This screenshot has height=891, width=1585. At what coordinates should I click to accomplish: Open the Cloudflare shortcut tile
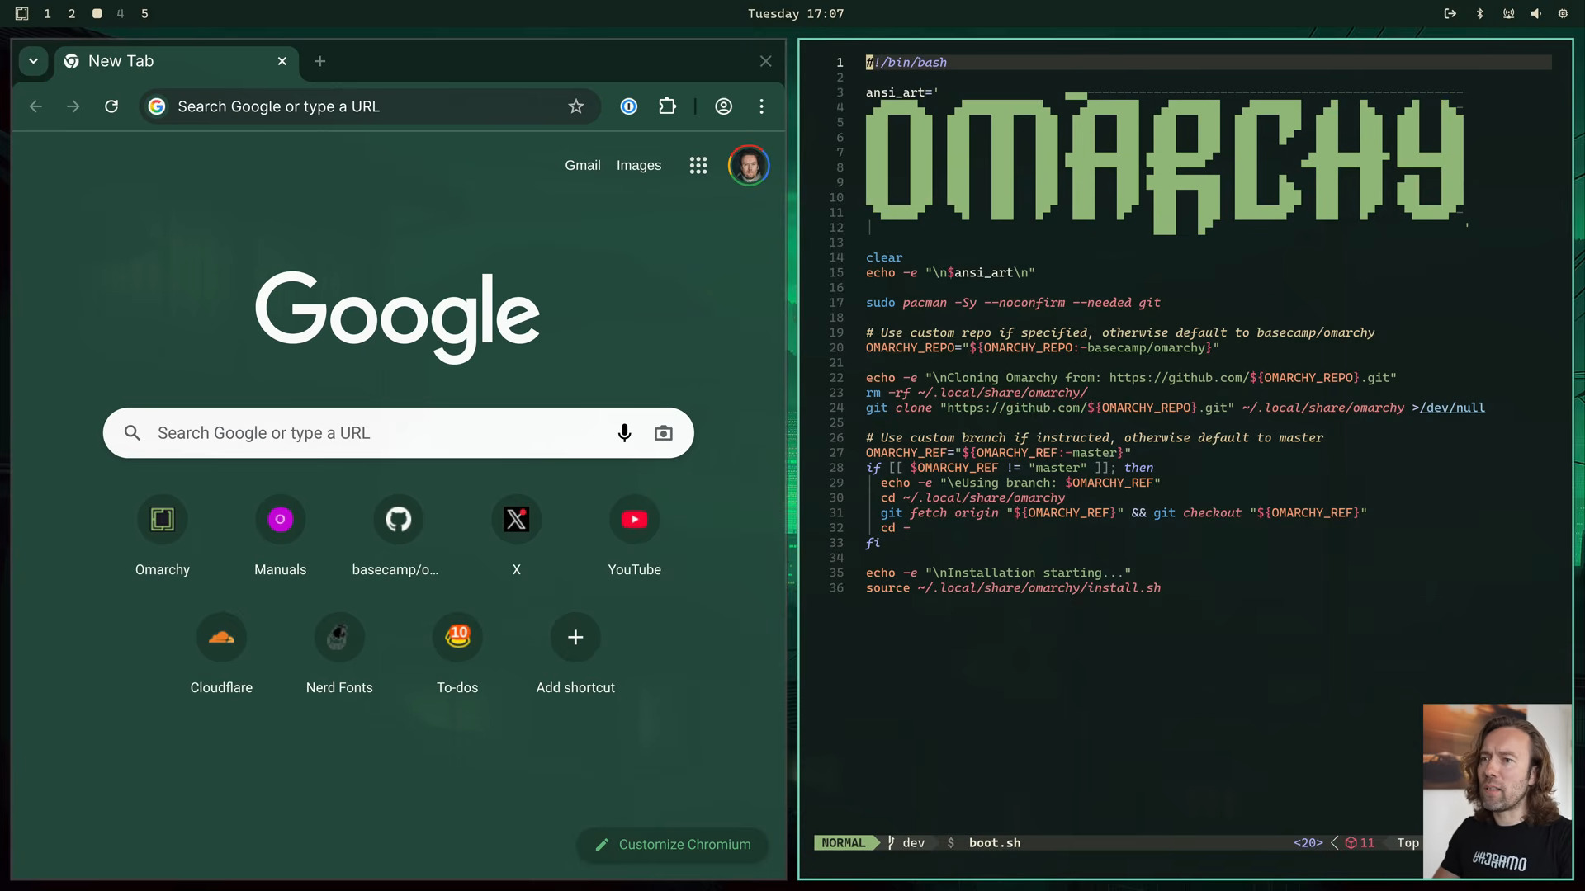point(221,638)
